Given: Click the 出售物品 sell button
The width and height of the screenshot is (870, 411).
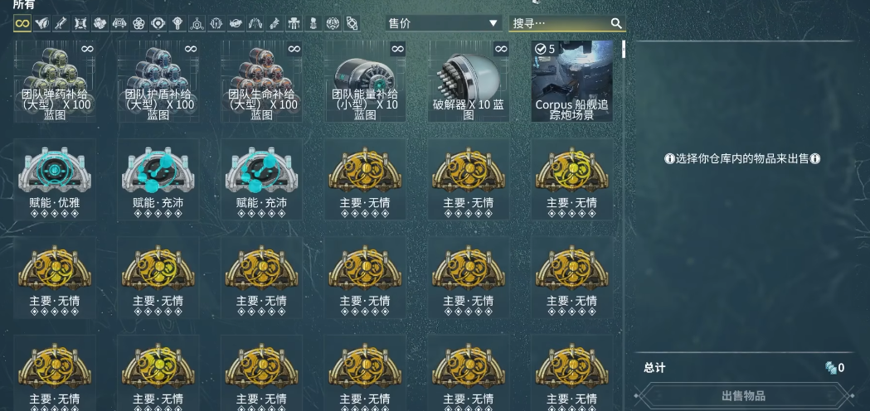Looking at the screenshot, I should coord(743,396).
